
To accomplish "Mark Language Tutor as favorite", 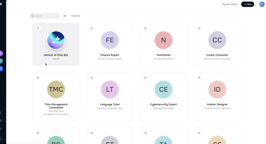I will (x=92, y=78).
